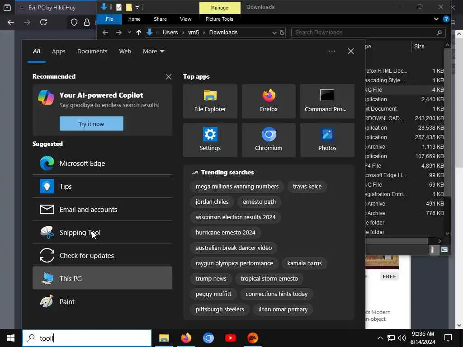Open the Explorer Share ribbon tab
This screenshot has height=347, width=463.
pyautogui.click(x=160, y=19)
